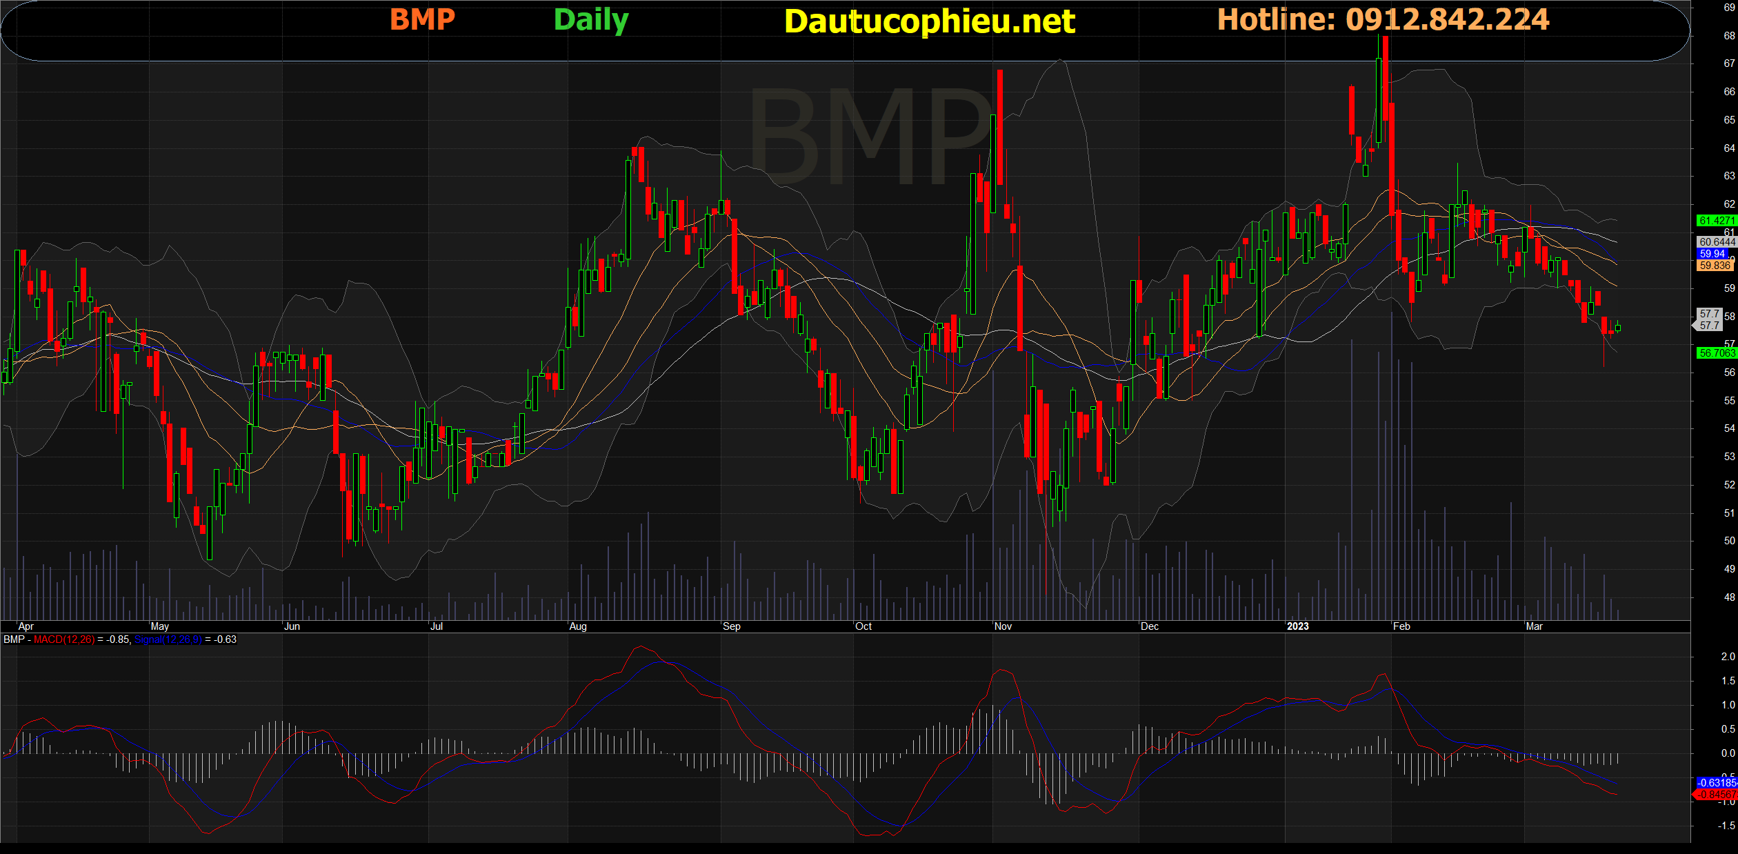Image resolution: width=1738 pixels, height=854 pixels.
Task: Click the red -0.84567 MACD value tag
Action: (1716, 795)
